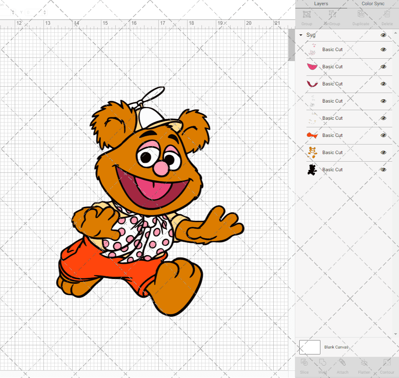Hide the pink dots Basic Cut layer
Viewport: 399px width, 378px height.
pyautogui.click(x=383, y=49)
